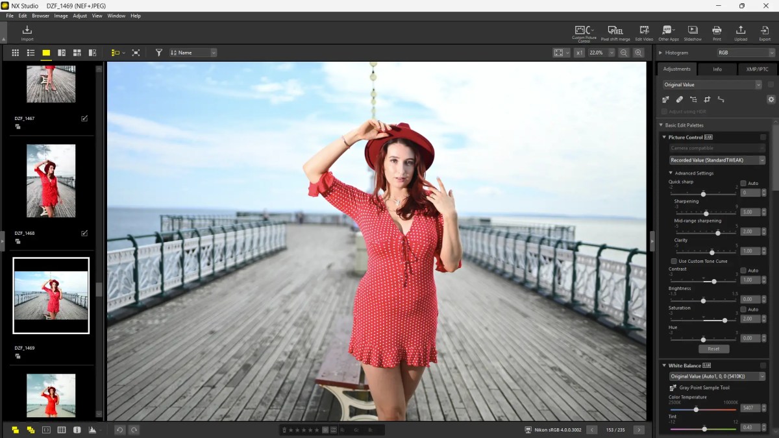Click the Reset button in Picture Control

coord(713,348)
